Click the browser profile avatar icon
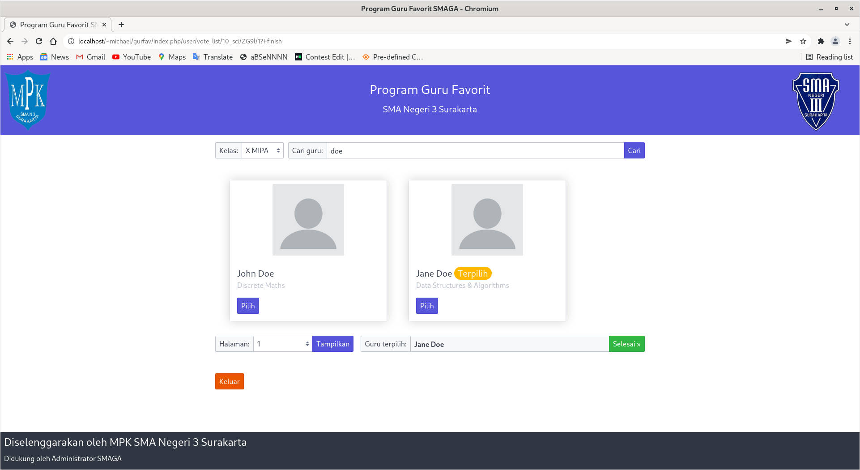860x470 pixels. [x=835, y=41]
